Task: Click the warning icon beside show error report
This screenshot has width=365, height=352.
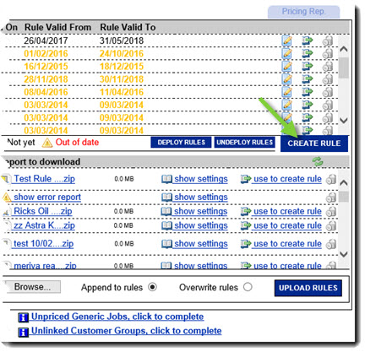Action: point(7,198)
